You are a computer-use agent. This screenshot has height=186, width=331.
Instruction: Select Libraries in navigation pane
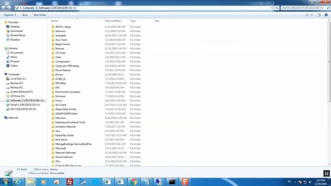pyautogui.click(x=13, y=48)
